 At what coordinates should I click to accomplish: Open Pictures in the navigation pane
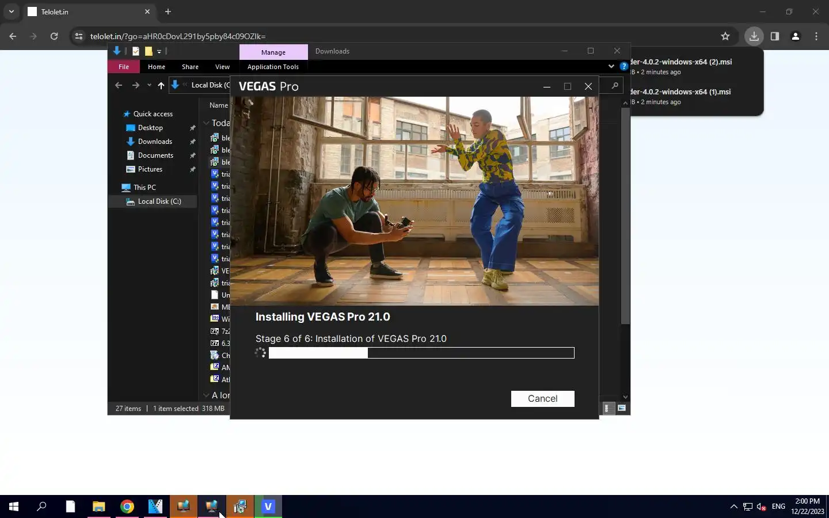tap(150, 169)
